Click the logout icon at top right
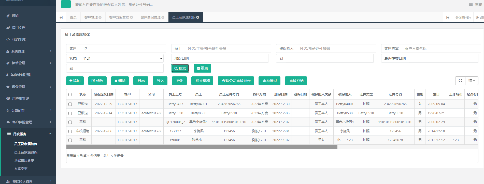 click(477, 18)
